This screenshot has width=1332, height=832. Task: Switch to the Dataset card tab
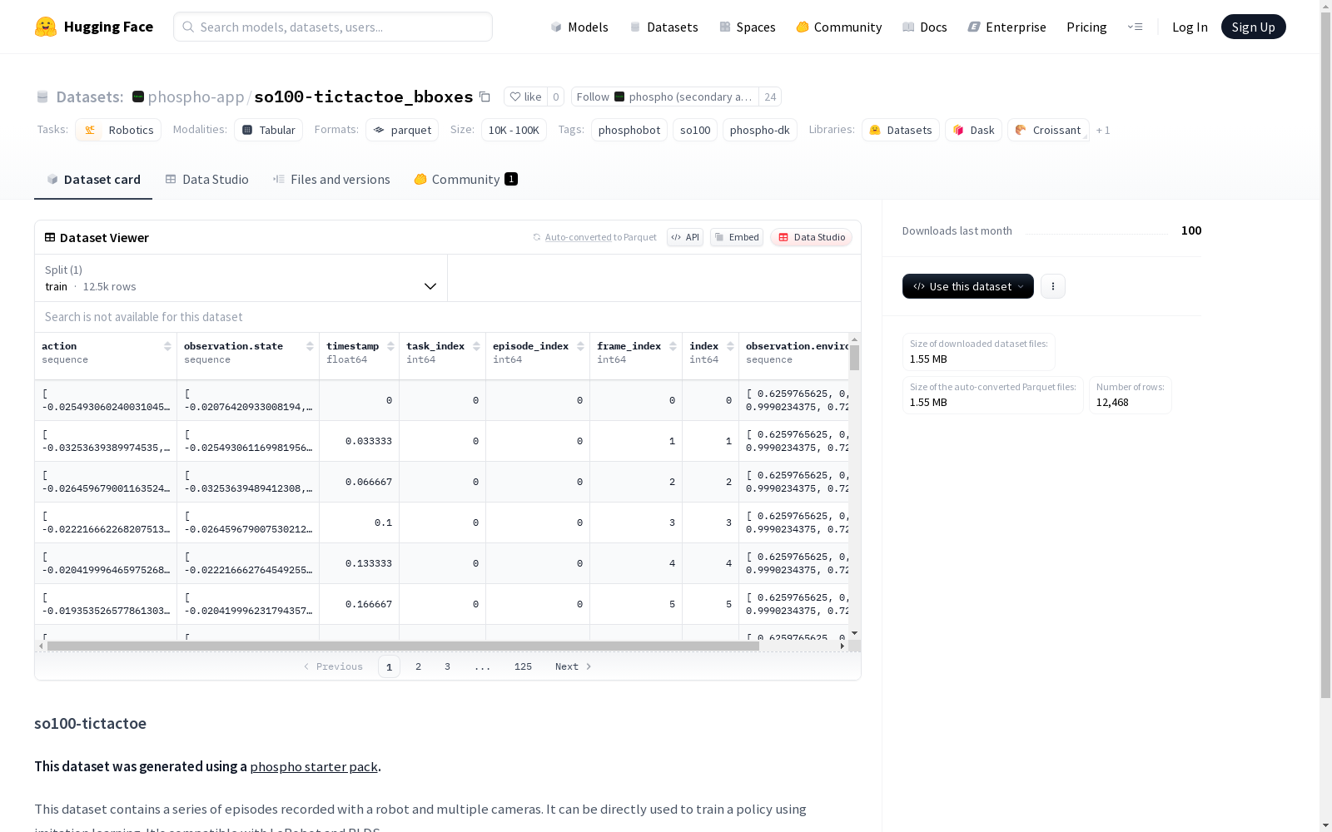click(93, 179)
